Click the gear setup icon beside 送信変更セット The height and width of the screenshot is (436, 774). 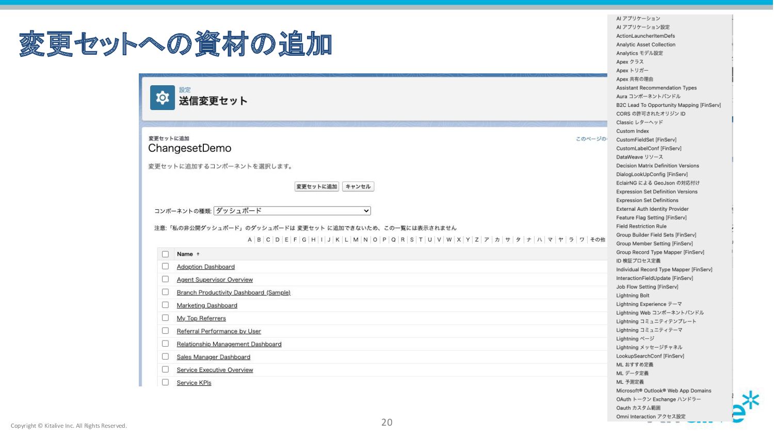[x=163, y=98]
